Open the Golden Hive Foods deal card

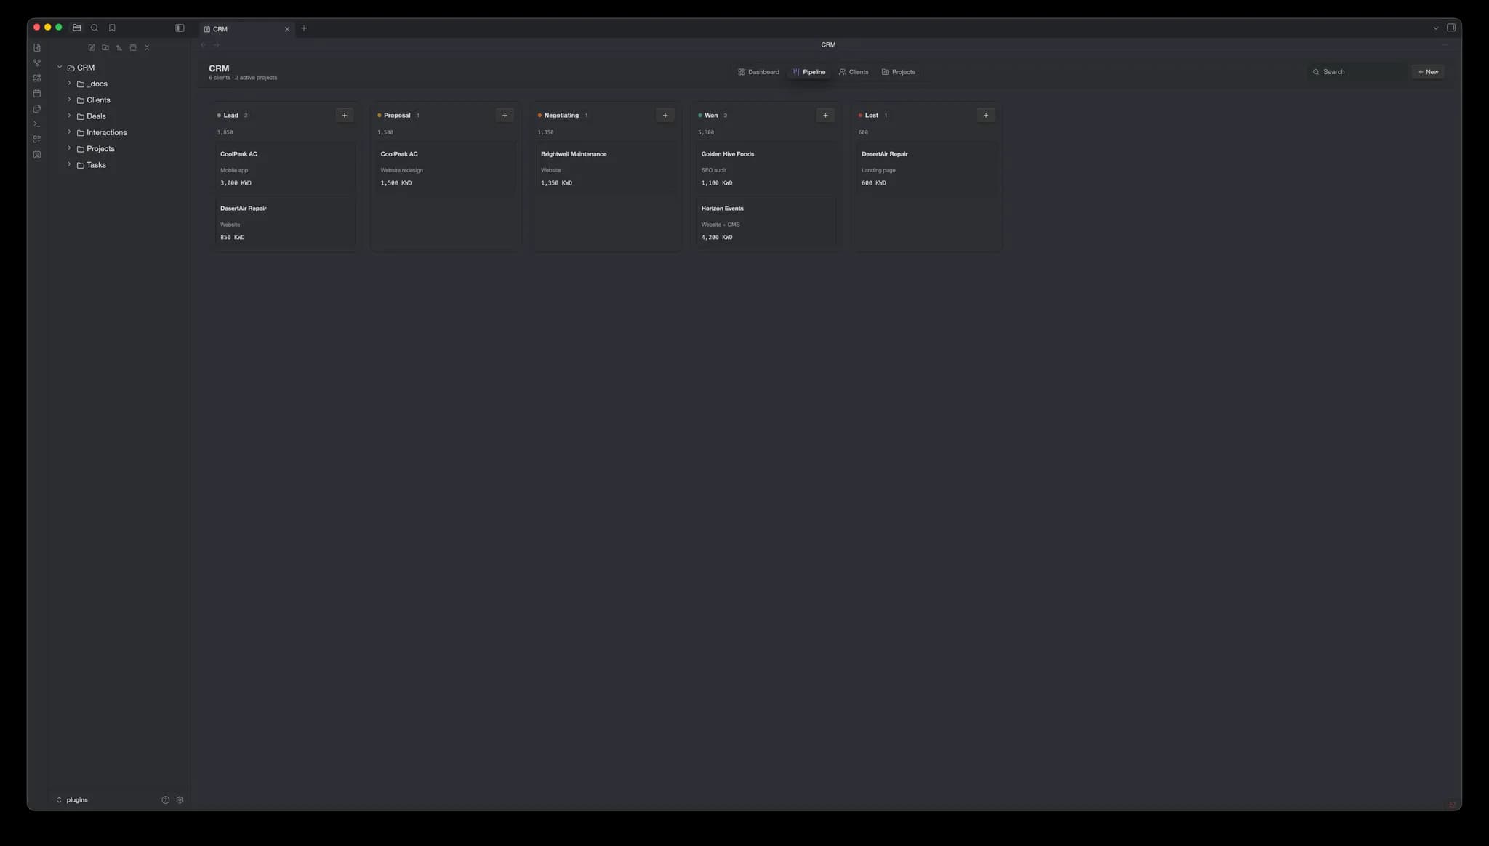coord(766,168)
